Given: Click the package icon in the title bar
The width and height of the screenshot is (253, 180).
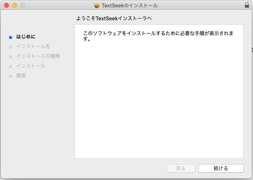Looking at the screenshot, I should pos(97,5).
